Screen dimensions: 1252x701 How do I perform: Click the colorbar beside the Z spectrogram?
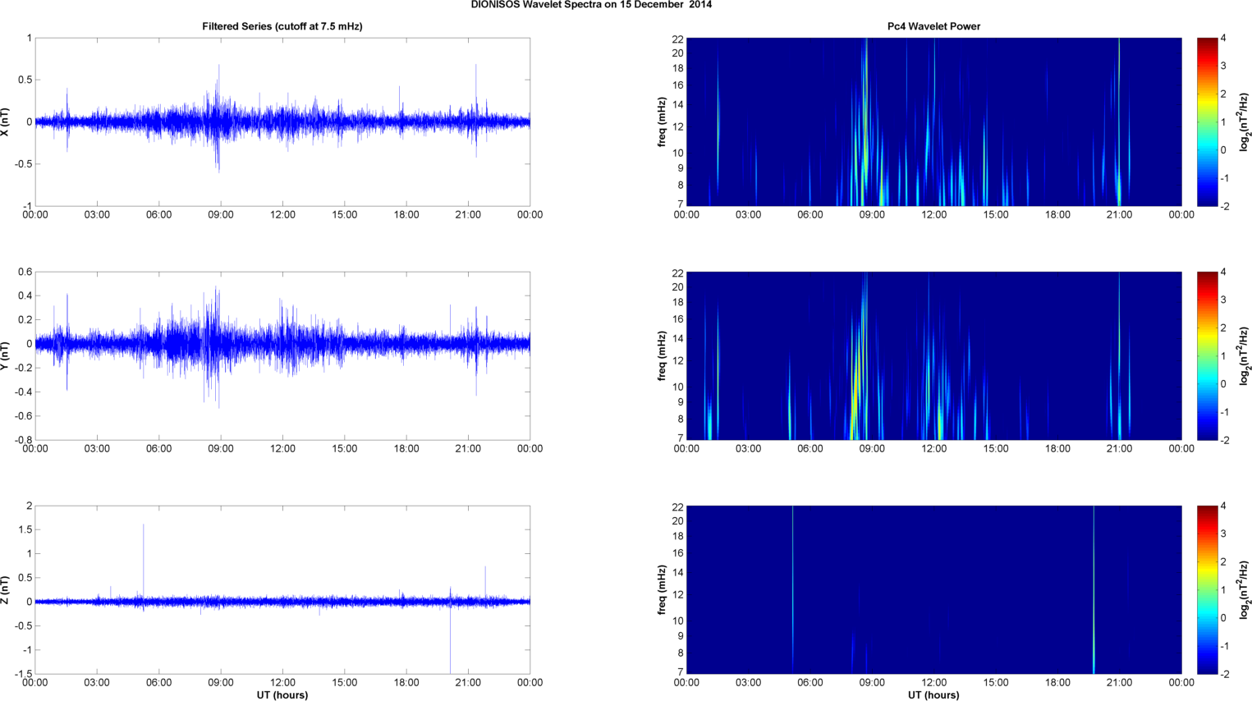pos(1207,589)
